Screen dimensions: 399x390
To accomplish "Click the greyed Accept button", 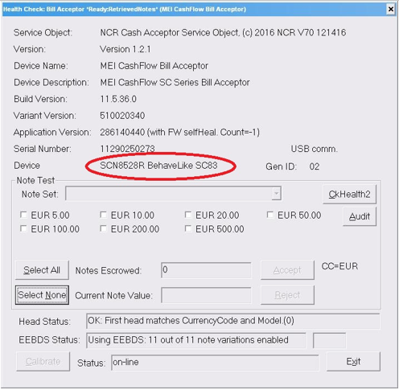I will pyautogui.click(x=287, y=270).
